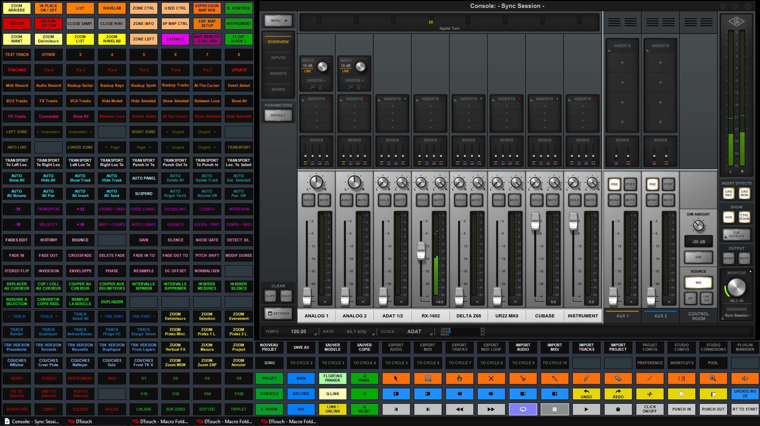760x426 pixels.
Task: Adjust the RX-1602 channel fader
Action: pyautogui.click(x=421, y=251)
